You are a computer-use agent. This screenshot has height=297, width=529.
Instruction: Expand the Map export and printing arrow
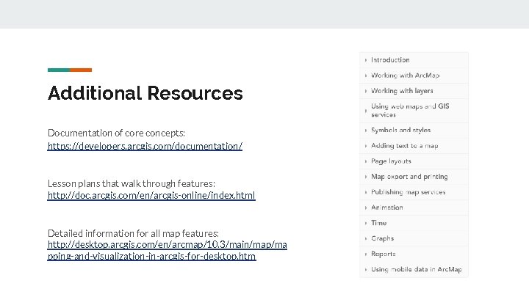[366, 177]
